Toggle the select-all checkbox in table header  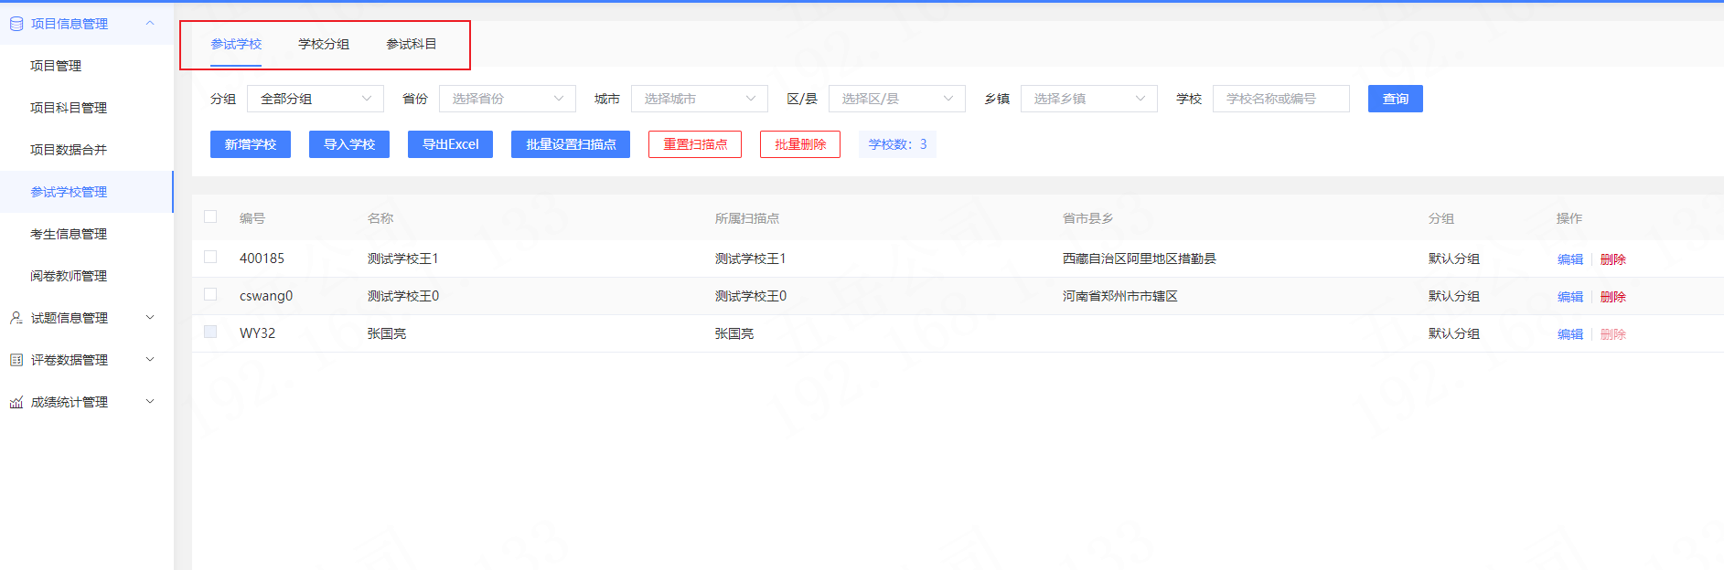click(x=210, y=217)
